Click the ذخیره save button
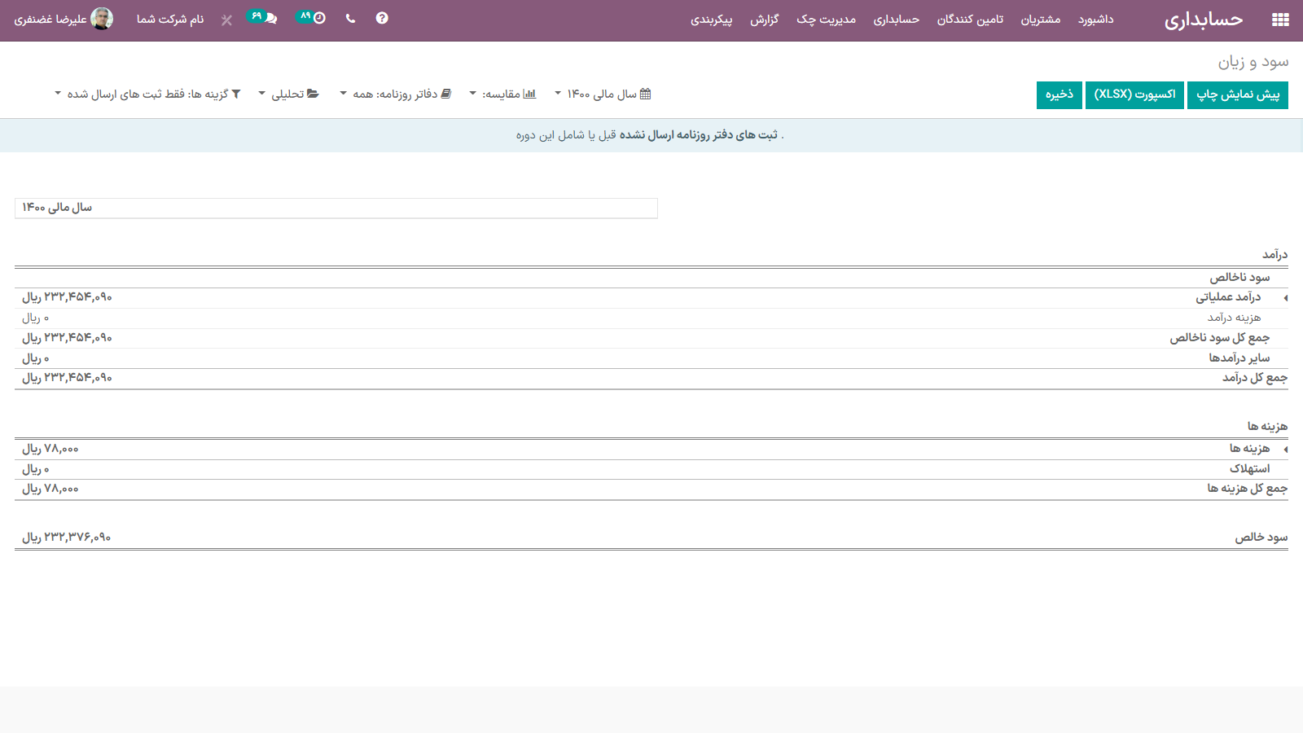This screenshot has height=733, width=1303. coord(1060,94)
